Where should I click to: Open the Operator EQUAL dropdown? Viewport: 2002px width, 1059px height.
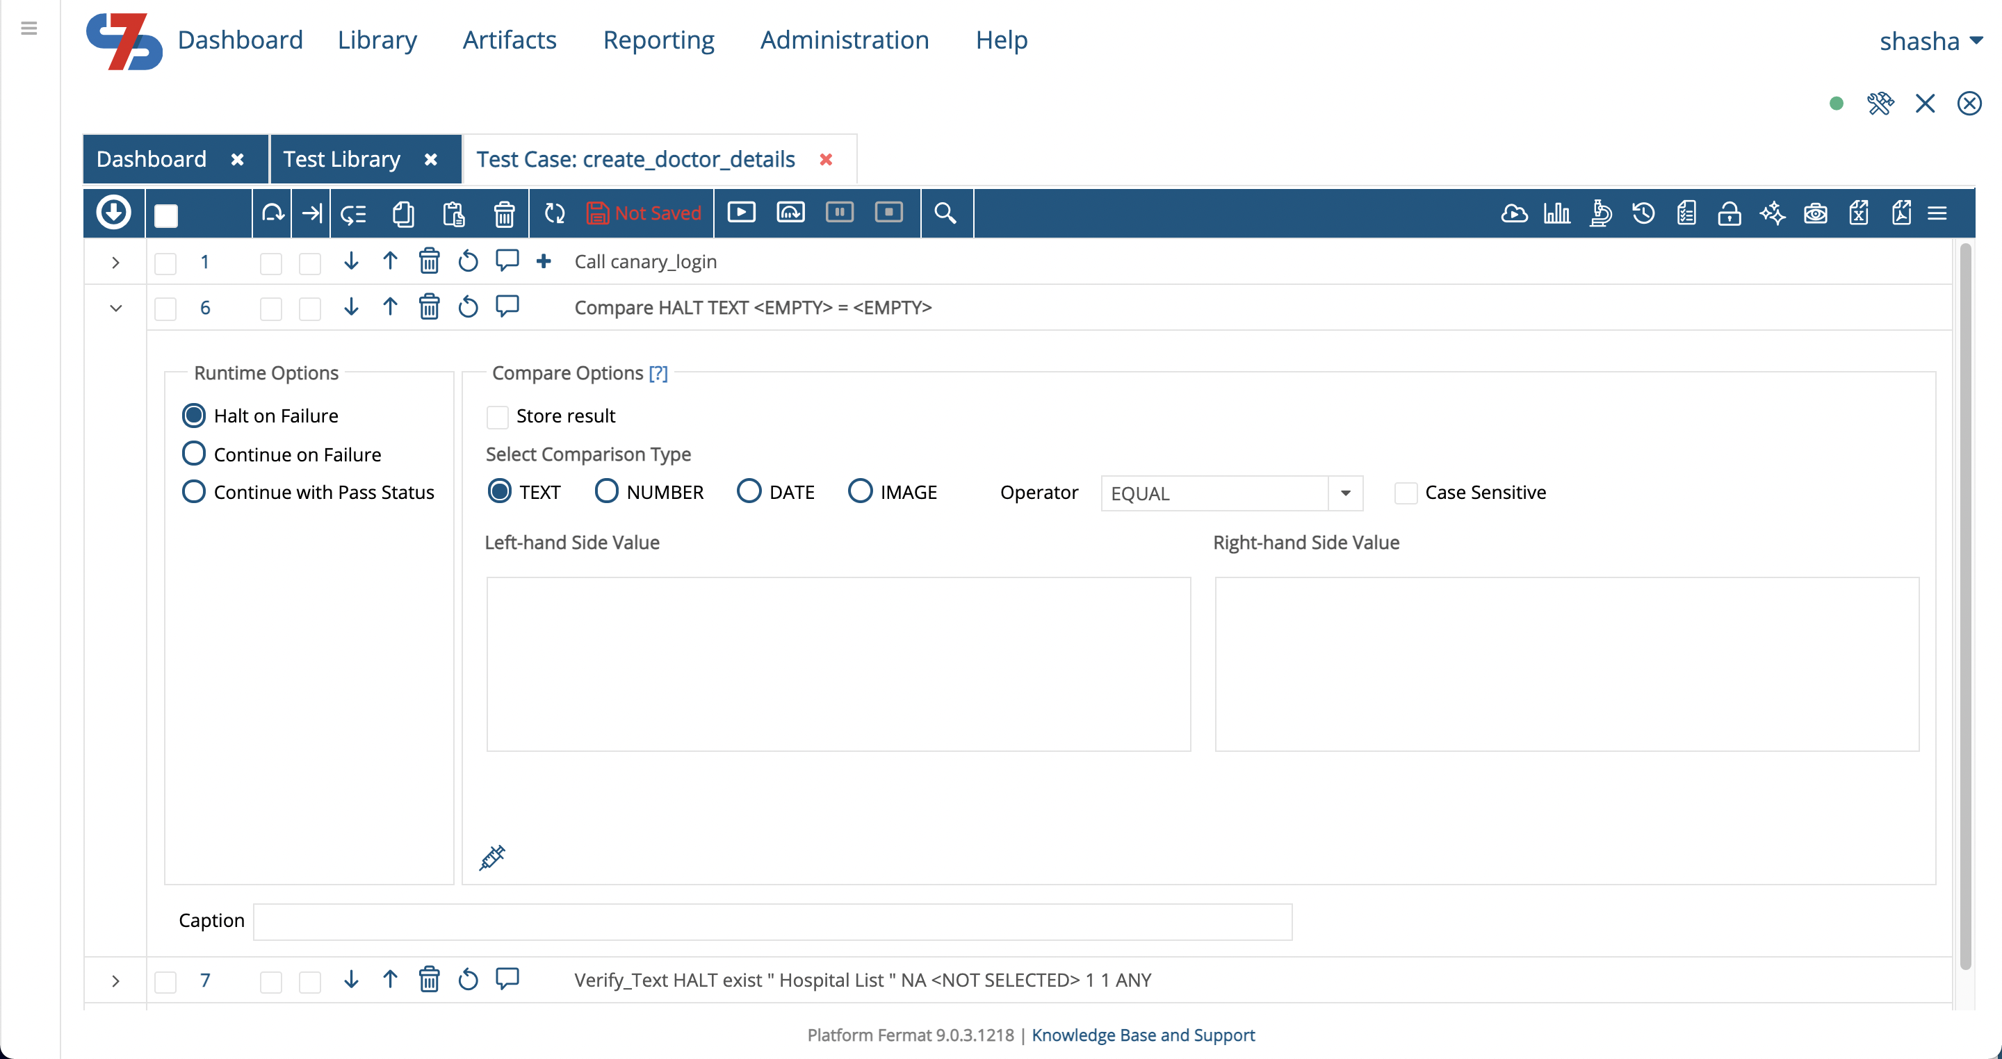click(1345, 493)
